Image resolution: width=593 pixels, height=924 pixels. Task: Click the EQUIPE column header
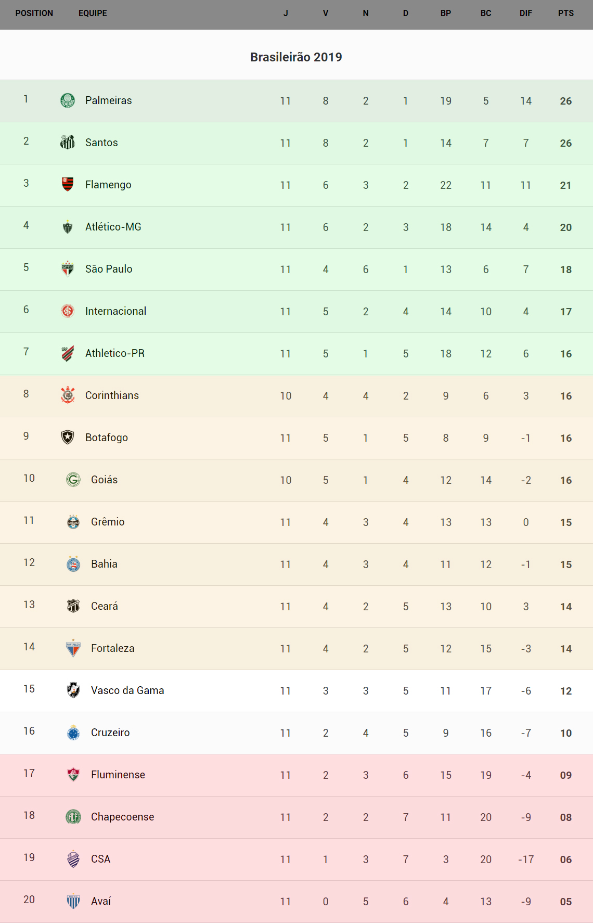(93, 14)
